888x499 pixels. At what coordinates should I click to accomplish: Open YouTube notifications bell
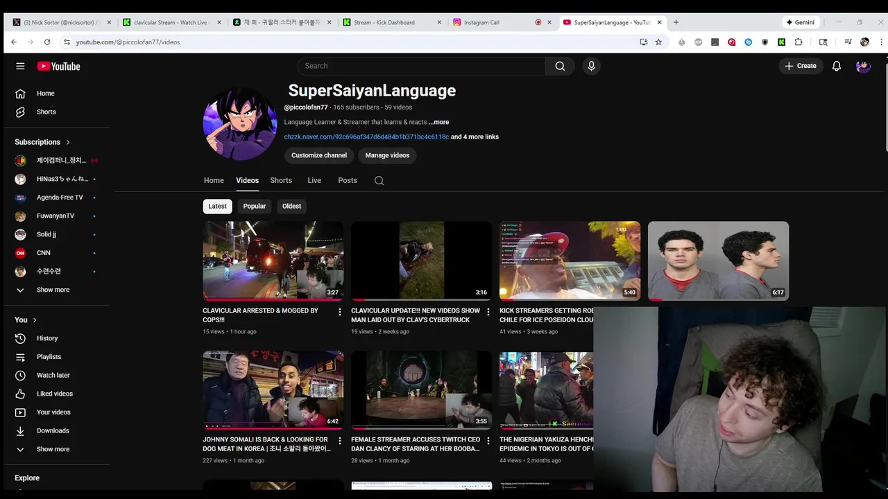pyautogui.click(x=837, y=66)
